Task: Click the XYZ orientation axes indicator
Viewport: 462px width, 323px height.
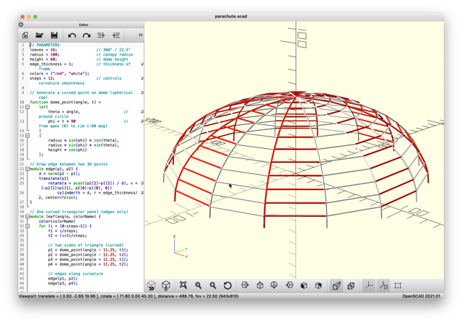Action: (180, 246)
